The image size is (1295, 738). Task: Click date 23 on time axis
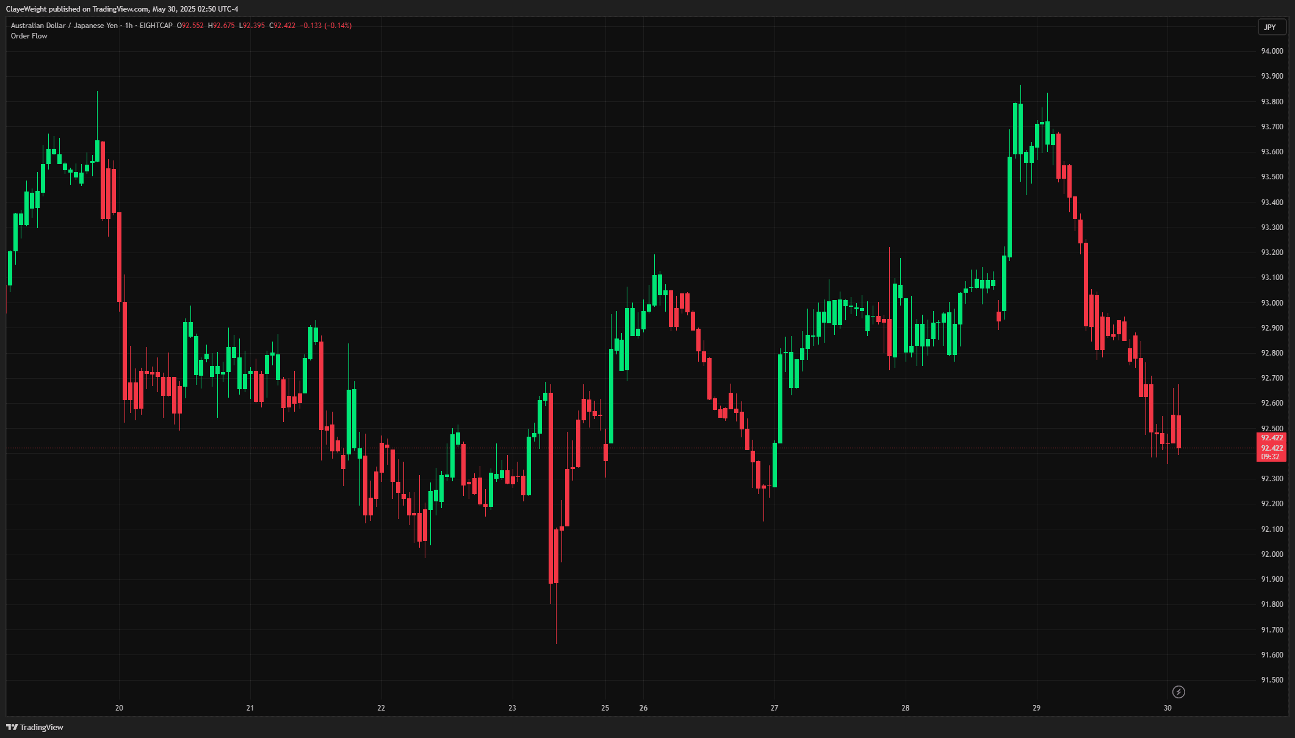[512, 708]
